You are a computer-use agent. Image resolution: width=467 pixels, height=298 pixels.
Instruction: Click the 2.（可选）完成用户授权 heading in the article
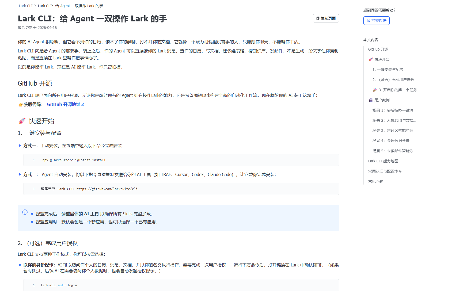click(x=48, y=243)
